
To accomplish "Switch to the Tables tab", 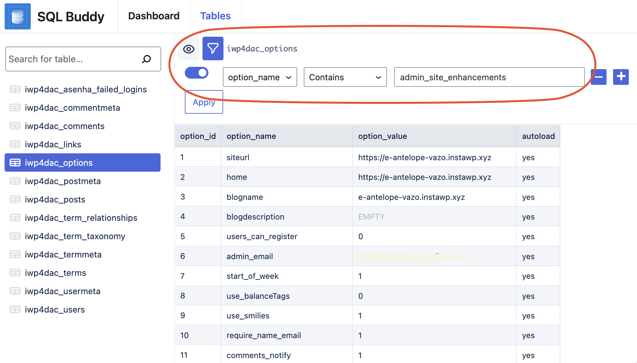I will coord(216,16).
